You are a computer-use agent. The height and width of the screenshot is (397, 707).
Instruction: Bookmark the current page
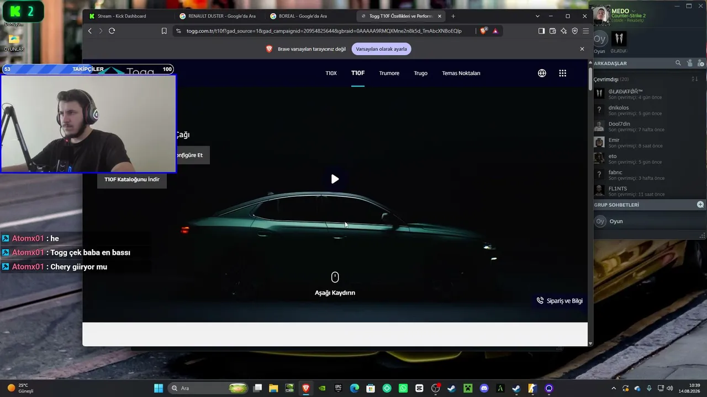[164, 31]
